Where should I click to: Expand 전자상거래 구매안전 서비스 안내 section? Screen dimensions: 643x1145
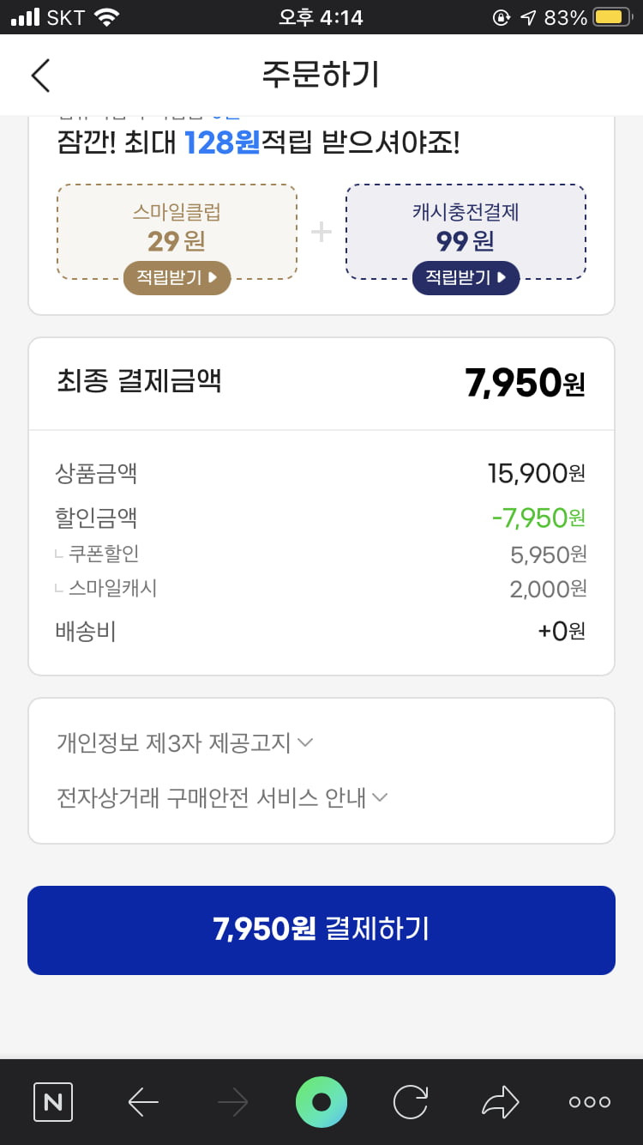pos(222,797)
